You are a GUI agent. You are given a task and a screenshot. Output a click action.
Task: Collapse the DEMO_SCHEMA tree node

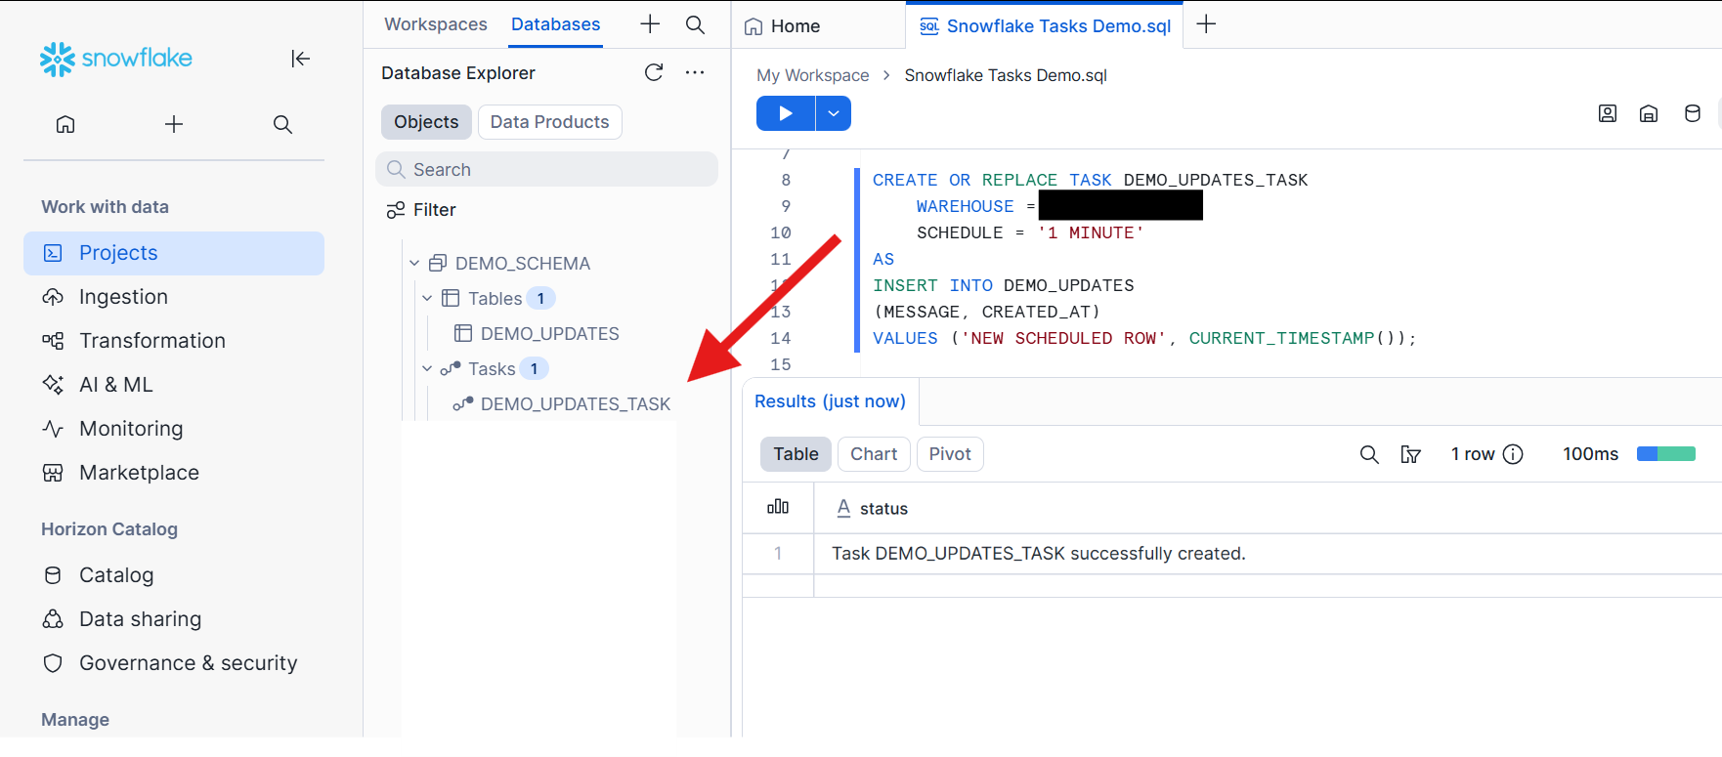pos(414,264)
